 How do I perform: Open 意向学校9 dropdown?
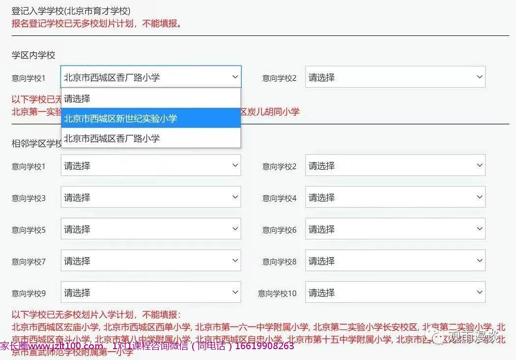(x=151, y=292)
